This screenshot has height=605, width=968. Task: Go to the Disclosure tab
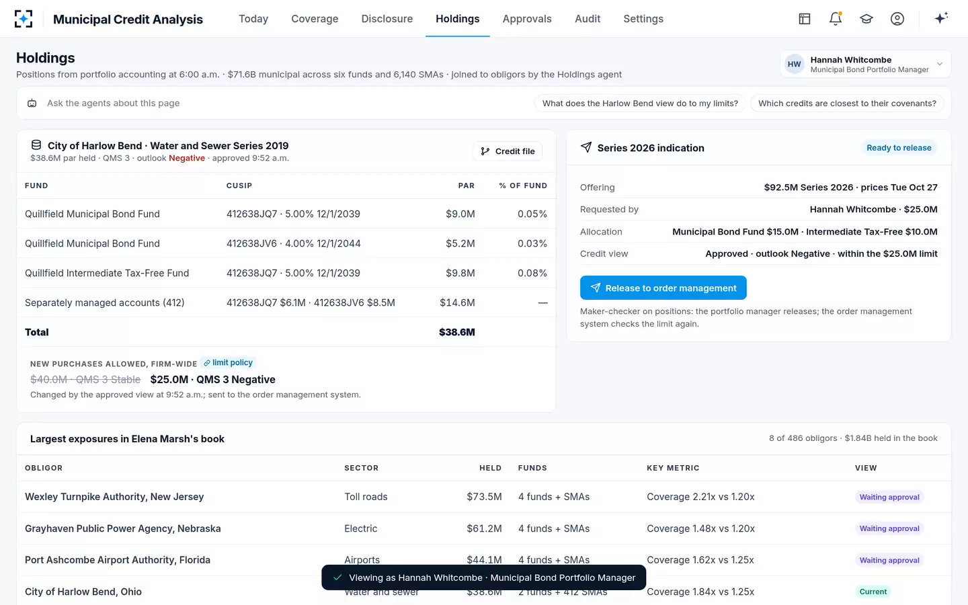click(387, 19)
